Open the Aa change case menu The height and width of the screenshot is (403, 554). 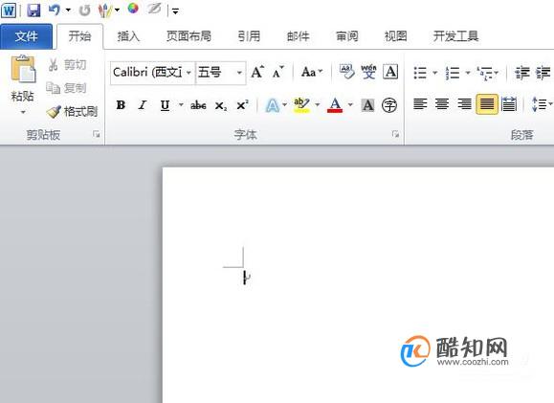312,72
